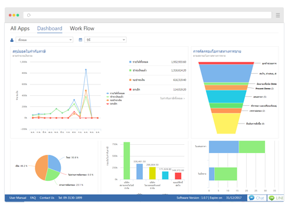This screenshot has height=224, width=288.
Task: Click the user person icon beside first dropdown
Action: pyautogui.click(x=12, y=40)
